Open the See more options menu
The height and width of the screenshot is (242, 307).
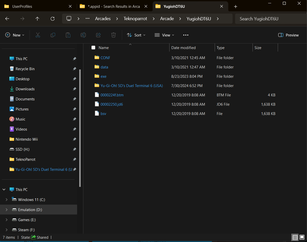(186, 35)
